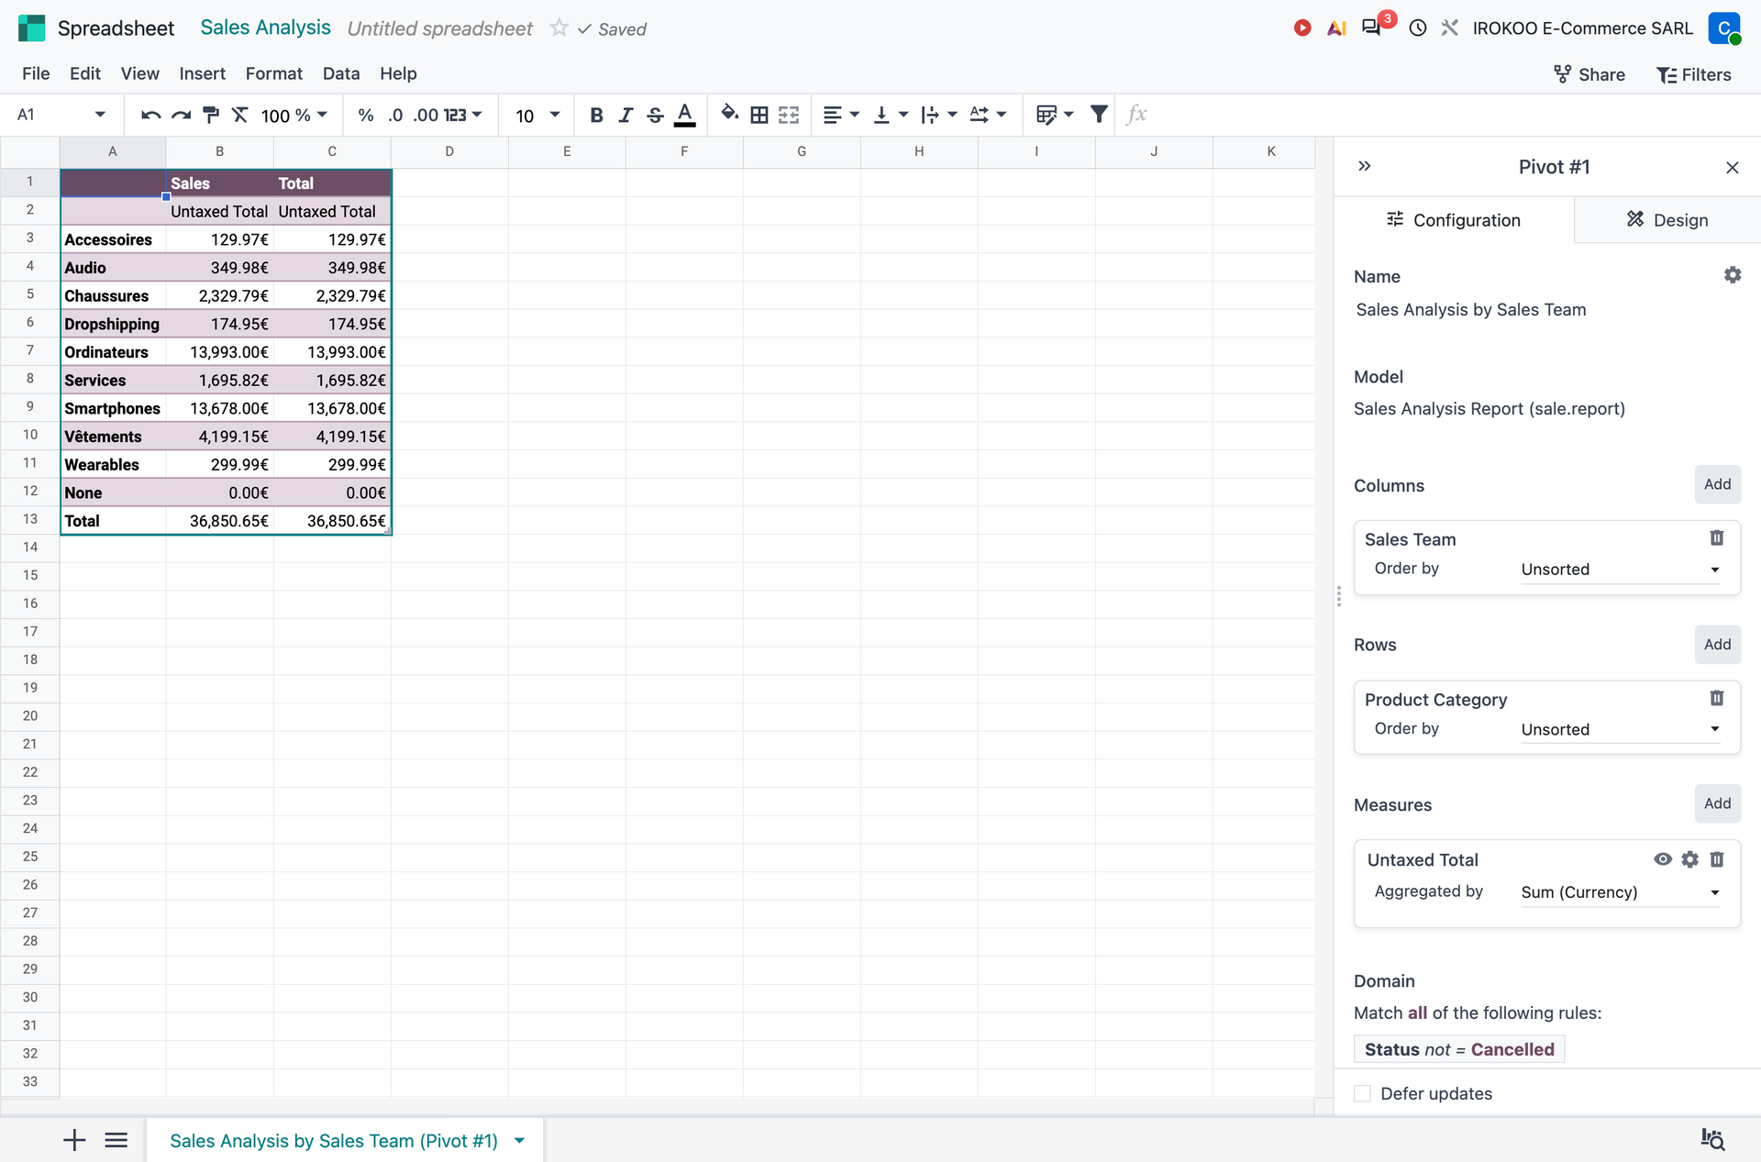The width and height of the screenshot is (1761, 1162).
Task: Toggle italic formatting
Action: coord(626,115)
